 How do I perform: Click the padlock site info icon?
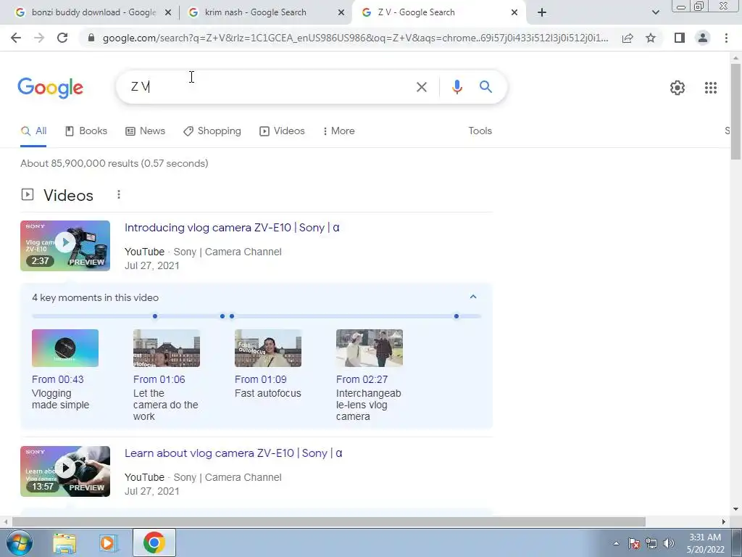[x=92, y=38]
